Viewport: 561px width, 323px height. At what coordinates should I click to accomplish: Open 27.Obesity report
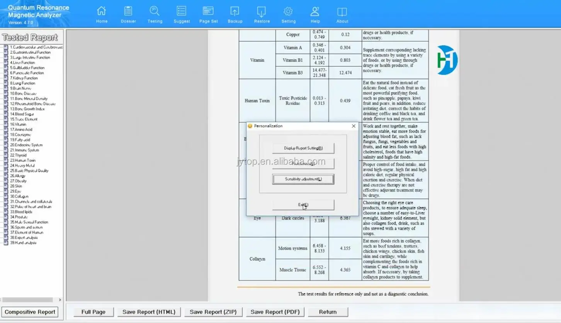pos(18,181)
